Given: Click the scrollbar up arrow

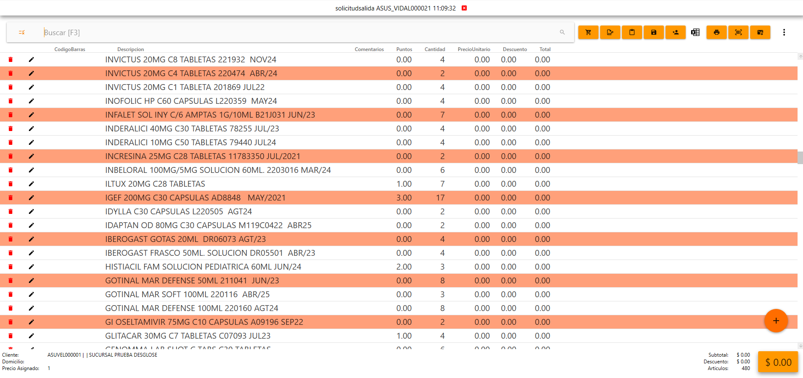Looking at the screenshot, I should click(x=800, y=56).
